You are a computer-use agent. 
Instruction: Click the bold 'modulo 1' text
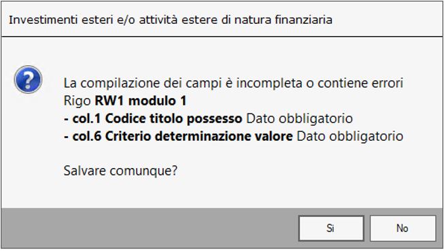tap(158, 101)
